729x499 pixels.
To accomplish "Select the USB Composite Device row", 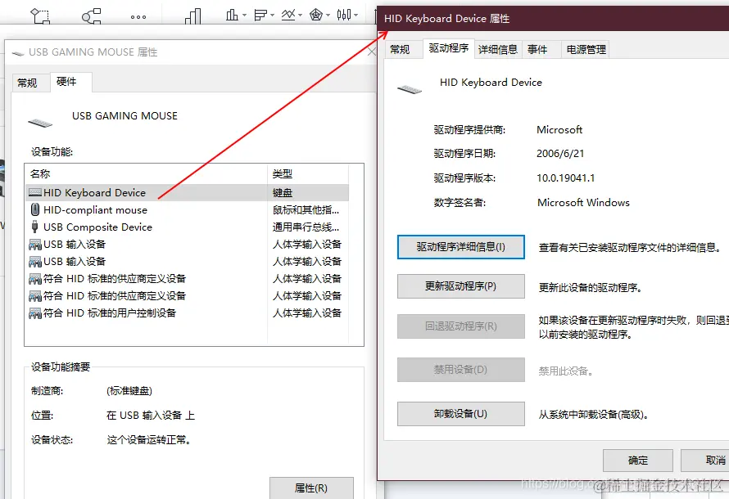I will 187,227.
